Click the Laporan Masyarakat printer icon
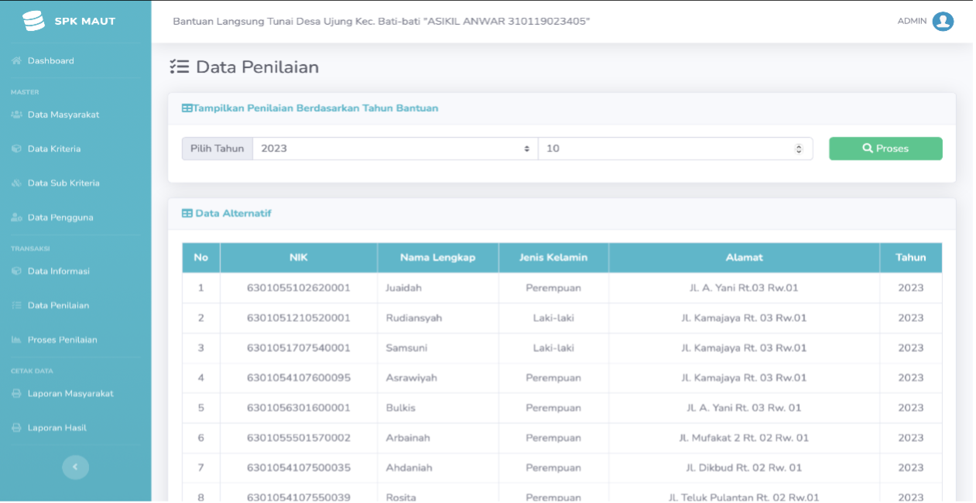The width and height of the screenshot is (976, 503). pos(16,393)
